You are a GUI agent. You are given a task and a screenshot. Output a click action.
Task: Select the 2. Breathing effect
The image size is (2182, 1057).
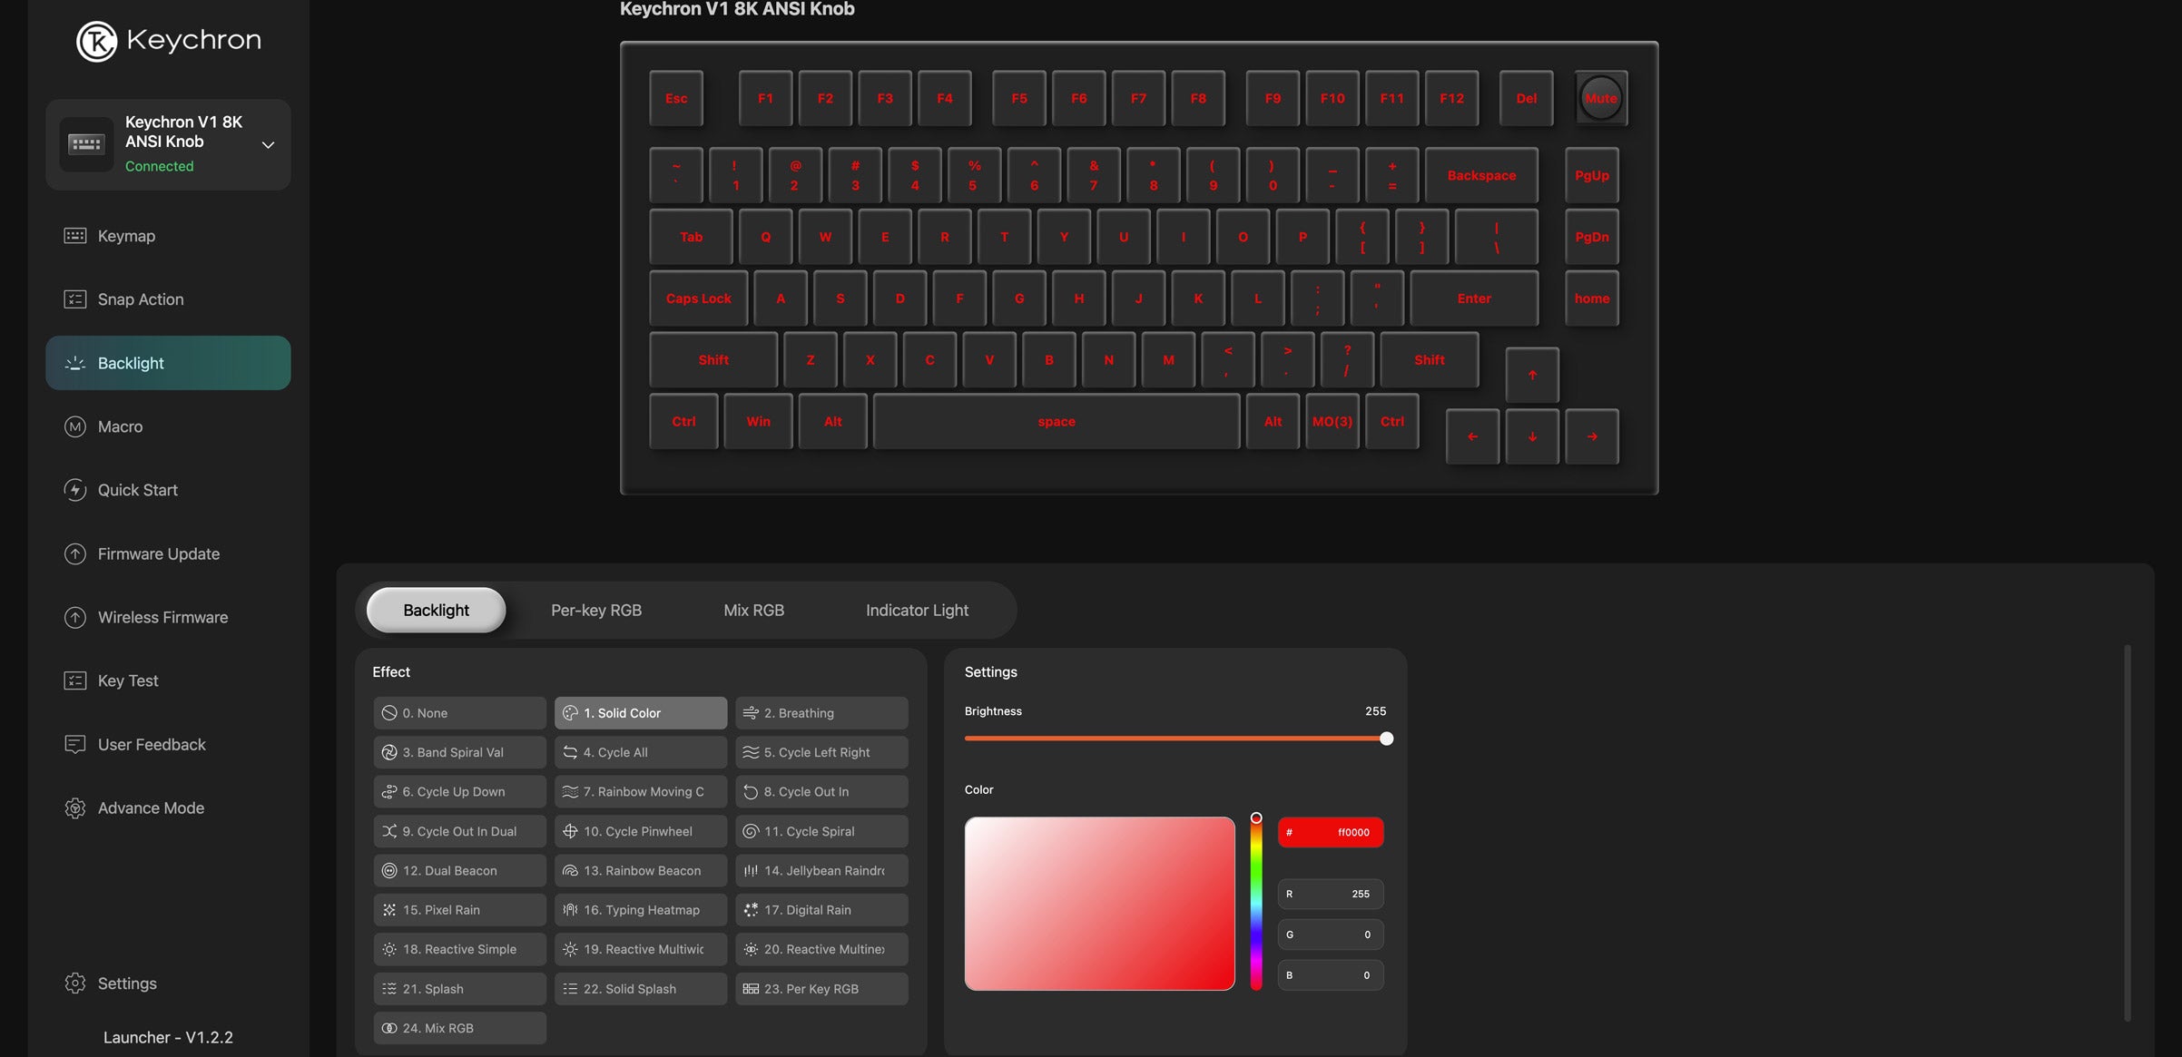pyautogui.click(x=821, y=712)
